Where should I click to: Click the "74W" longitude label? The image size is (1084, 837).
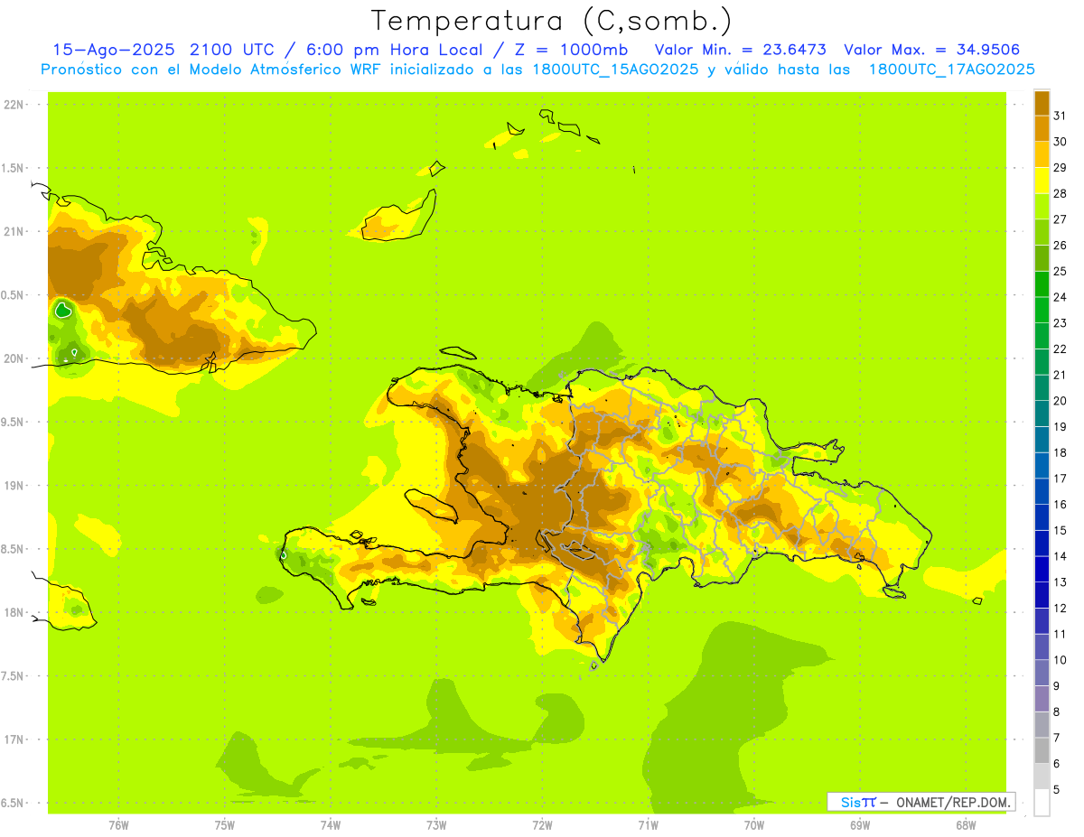[331, 824]
